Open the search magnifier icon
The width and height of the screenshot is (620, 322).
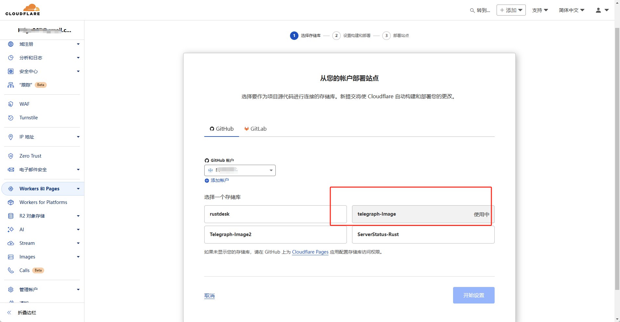[x=472, y=10]
